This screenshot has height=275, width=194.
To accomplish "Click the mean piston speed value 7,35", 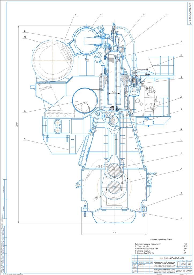I will [185, 244].
